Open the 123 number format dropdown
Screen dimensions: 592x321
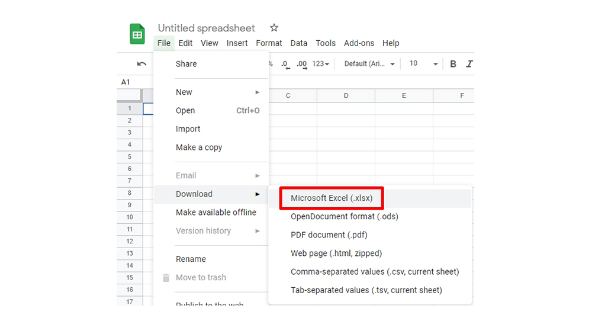click(x=320, y=64)
